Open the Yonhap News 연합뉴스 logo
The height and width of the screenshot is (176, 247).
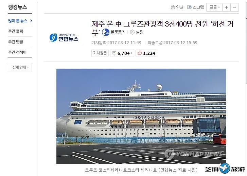64,38
